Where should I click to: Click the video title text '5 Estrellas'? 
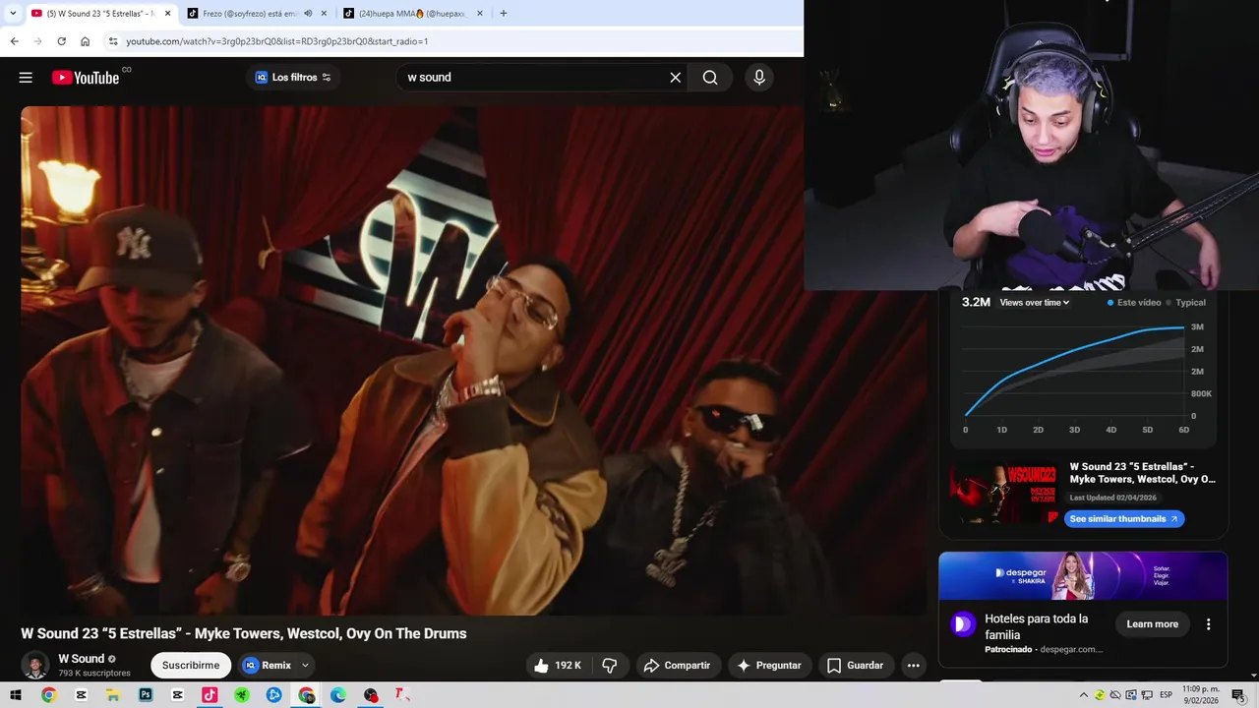150,633
